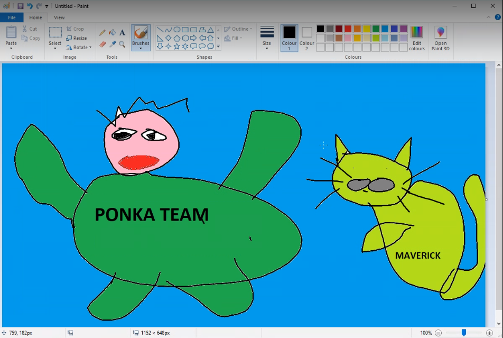The width and height of the screenshot is (503, 338).
Task: Collapse the ribbon with the chevron
Action: click(489, 17)
